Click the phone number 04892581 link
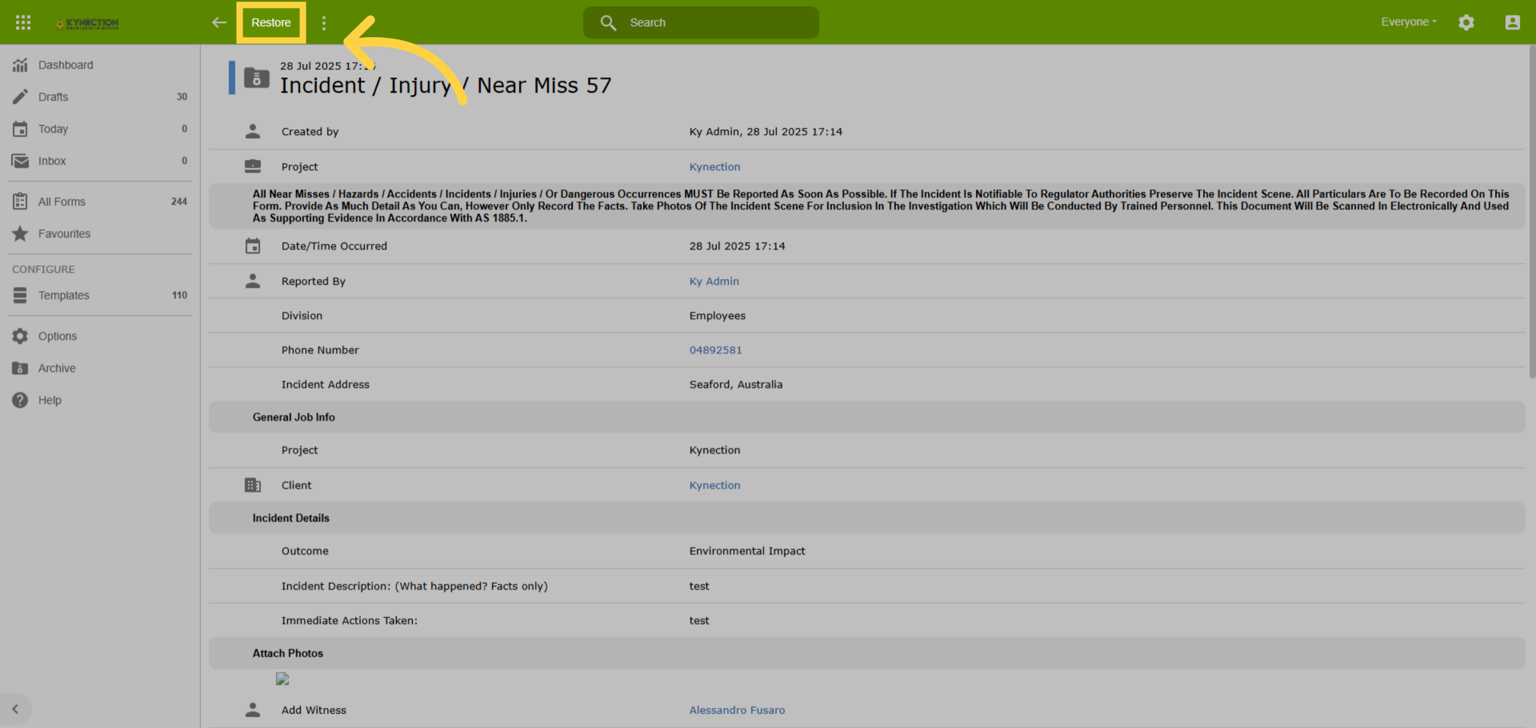1536x728 pixels. tap(716, 350)
